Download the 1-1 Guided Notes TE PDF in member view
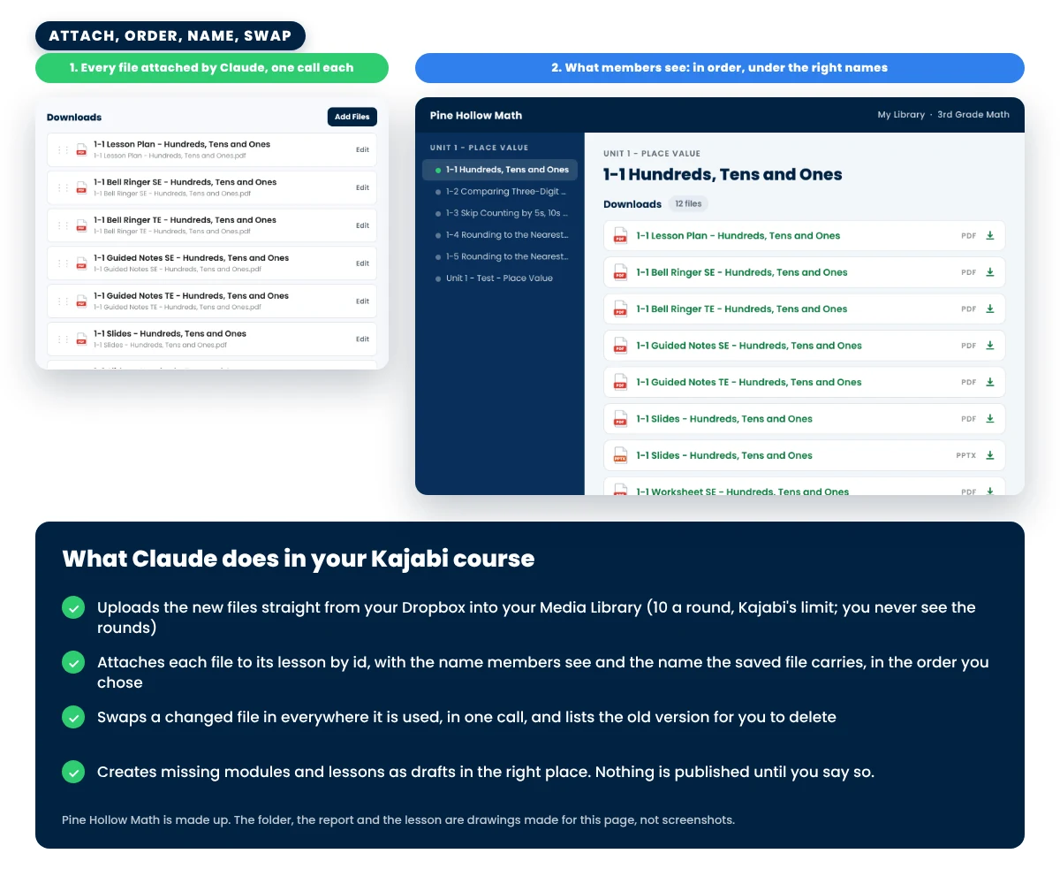This screenshot has height=884, width=1060. click(x=990, y=383)
